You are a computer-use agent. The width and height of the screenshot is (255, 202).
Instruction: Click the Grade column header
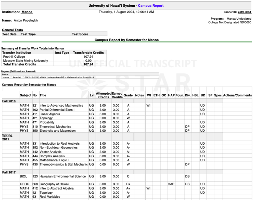(x=128, y=95)
